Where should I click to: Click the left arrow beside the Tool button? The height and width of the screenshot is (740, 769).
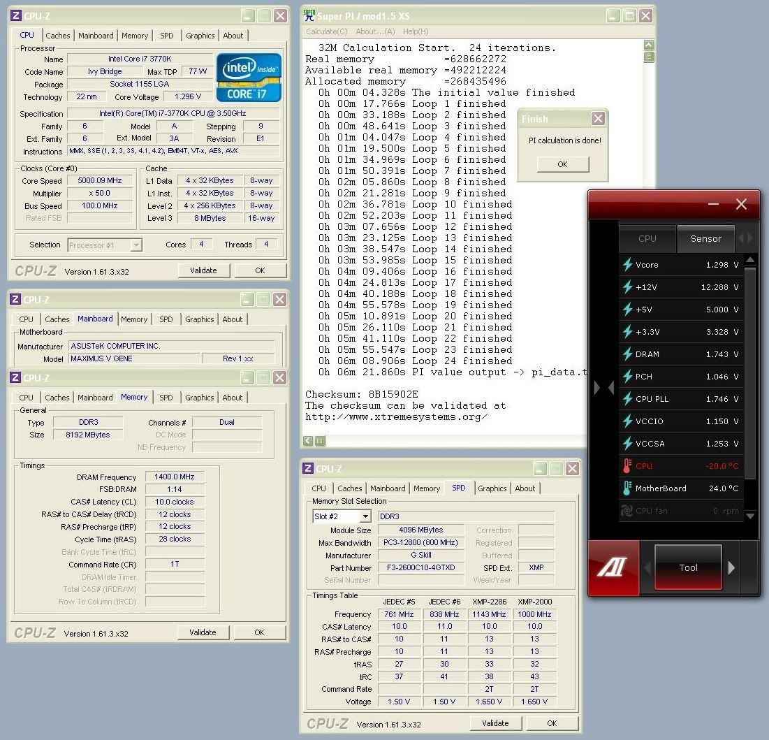647,568
